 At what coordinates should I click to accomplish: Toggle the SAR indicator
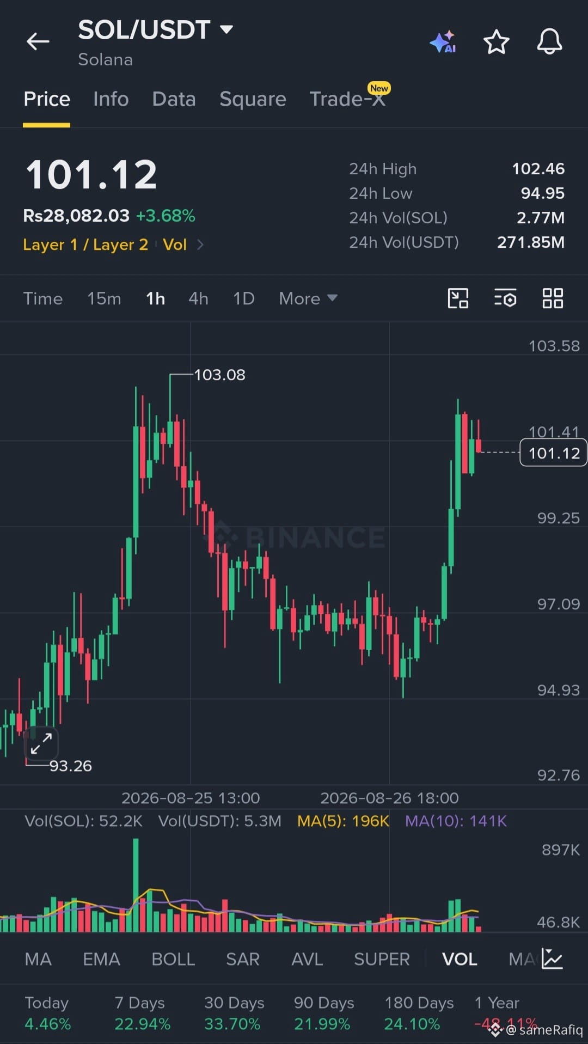[243, 959]
